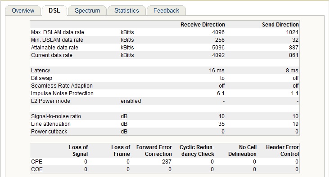Click the COE row label
Screen dimensions: 330x177
coord(37,169)
